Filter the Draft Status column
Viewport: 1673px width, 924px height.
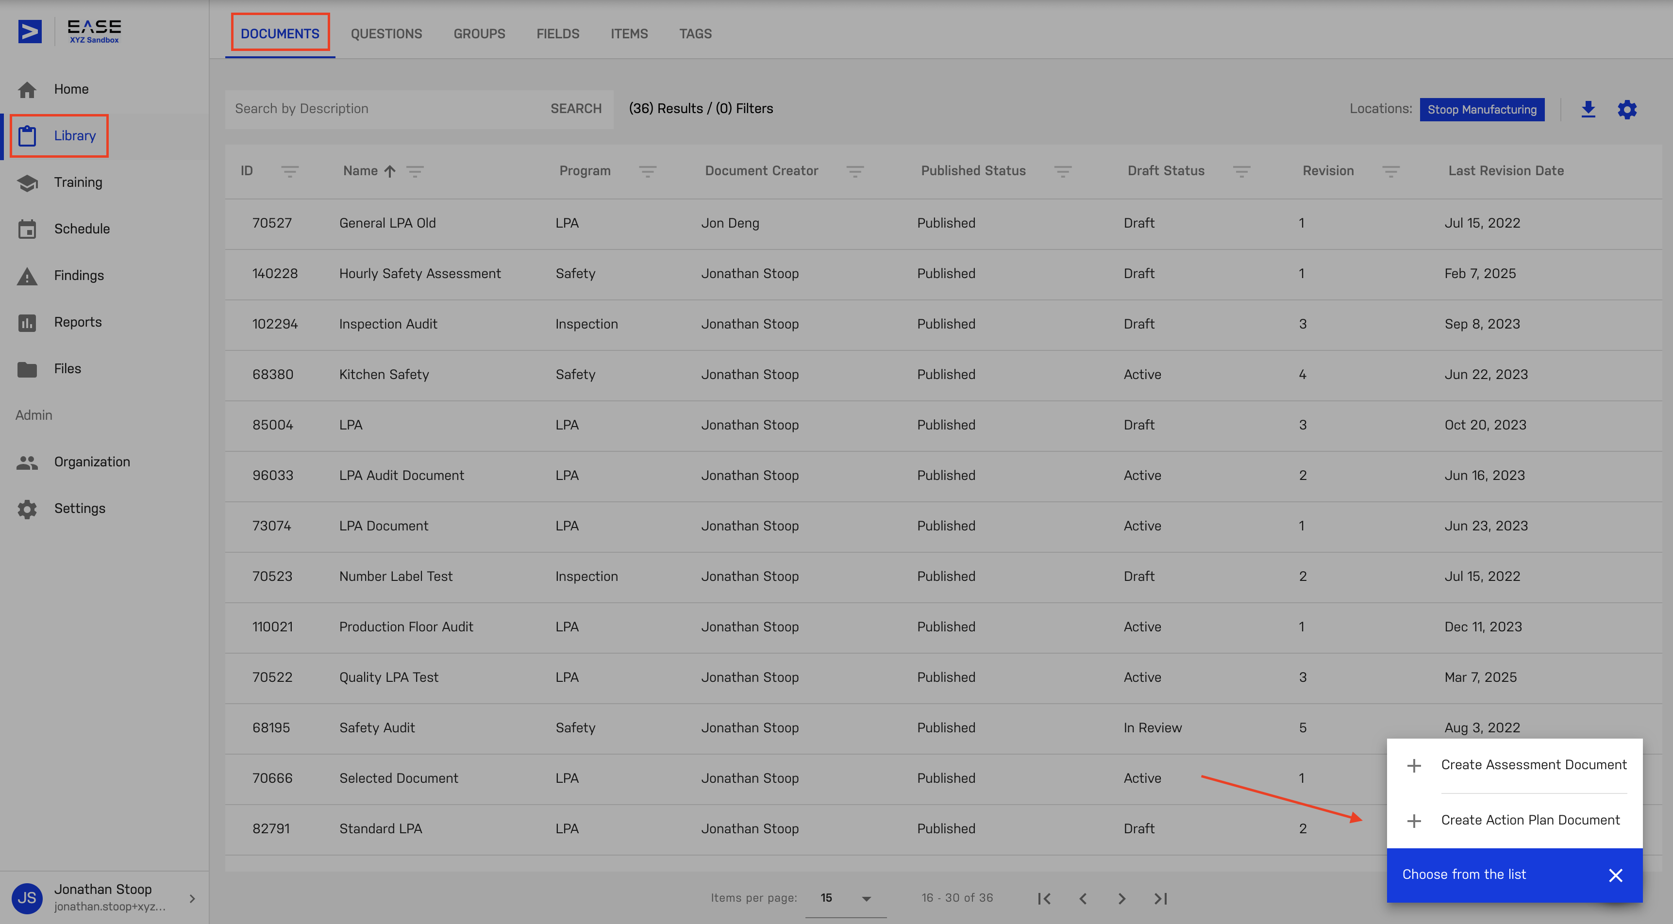point(1242,171)
